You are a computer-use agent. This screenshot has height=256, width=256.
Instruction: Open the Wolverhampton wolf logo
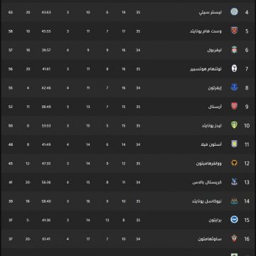[x=234, y=163]
